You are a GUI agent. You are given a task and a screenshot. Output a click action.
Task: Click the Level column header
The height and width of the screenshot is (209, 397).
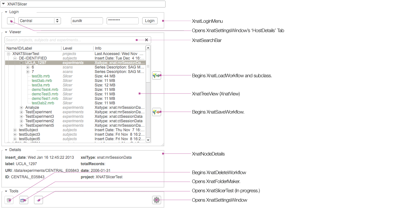(67, 48)
